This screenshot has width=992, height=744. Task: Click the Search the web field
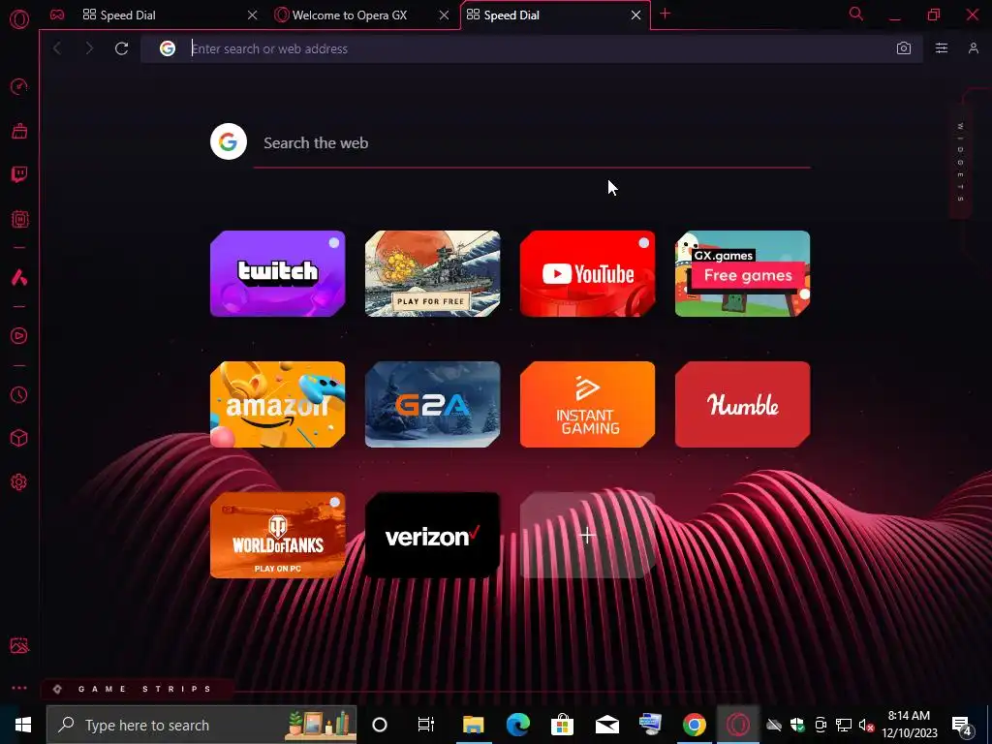point(532,143)
